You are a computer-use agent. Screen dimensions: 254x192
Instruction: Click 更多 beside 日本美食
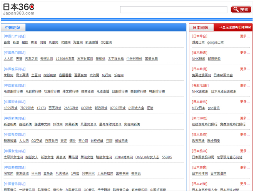coord(245,167)
